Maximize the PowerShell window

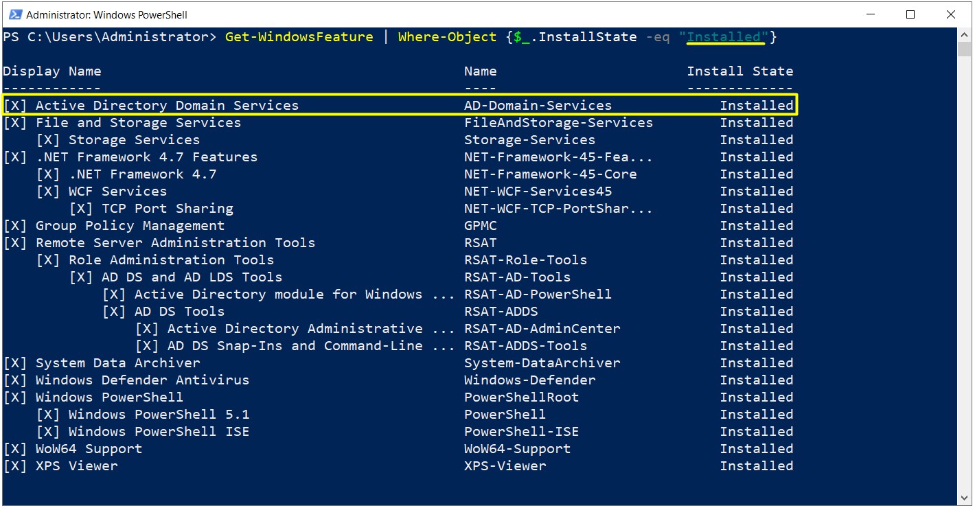[910, 14]
